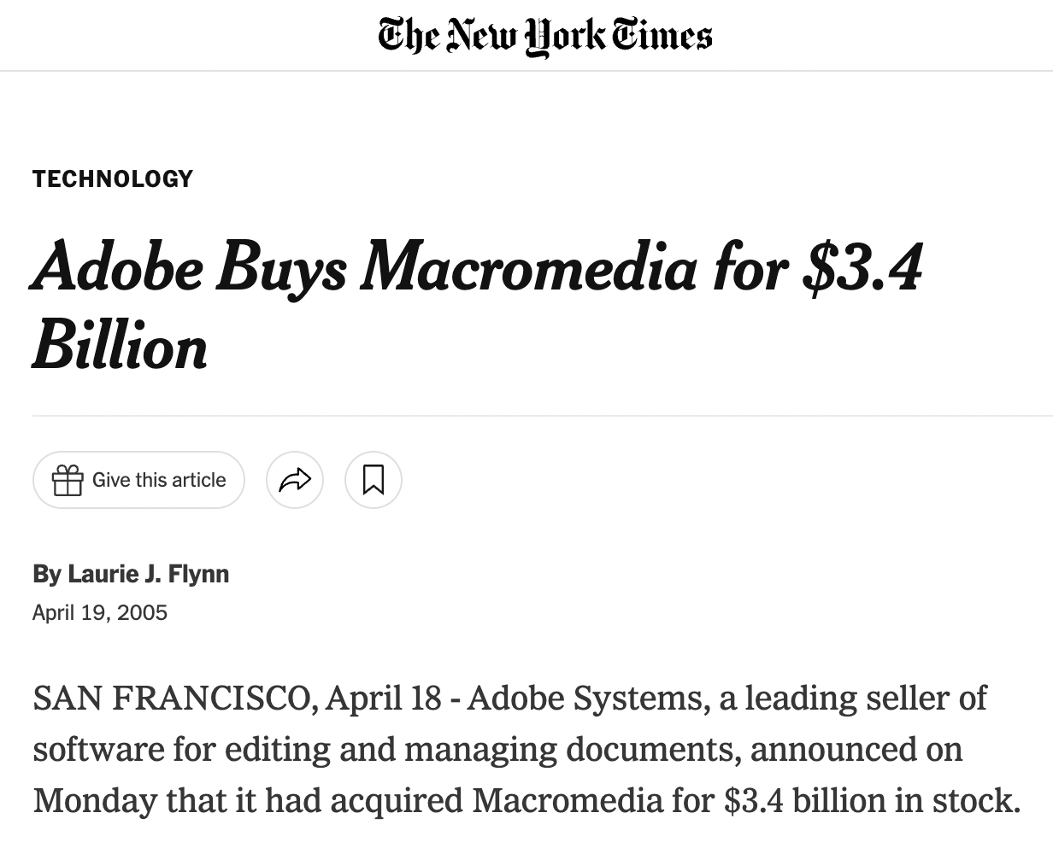This screenshot has width=1053, height=842.
Task: Open author page for Laurie J. Flynn
Action: [x=149, y=574]
